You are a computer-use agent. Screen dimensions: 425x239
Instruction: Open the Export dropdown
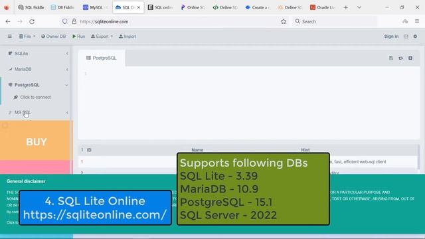click(102, 37)
